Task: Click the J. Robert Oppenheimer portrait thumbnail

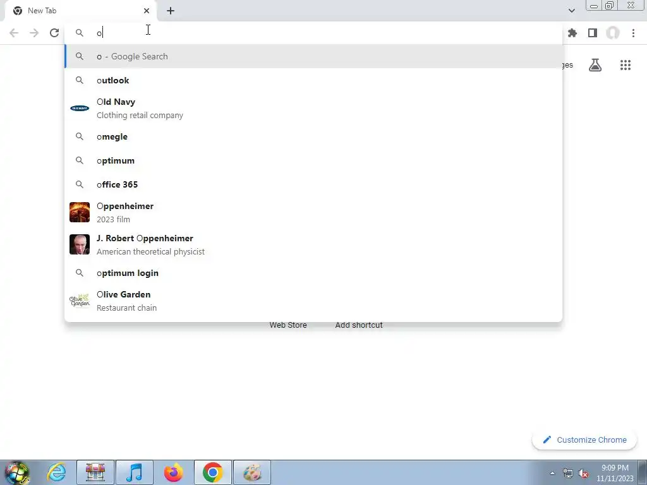Action: tap(80, 244)
